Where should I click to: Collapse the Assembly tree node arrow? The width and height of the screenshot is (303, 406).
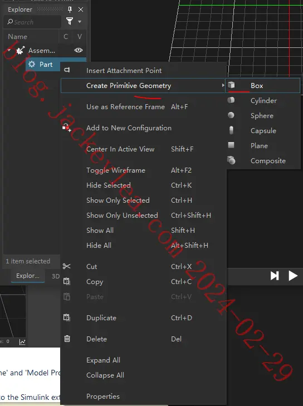click(x=9, y=50)
